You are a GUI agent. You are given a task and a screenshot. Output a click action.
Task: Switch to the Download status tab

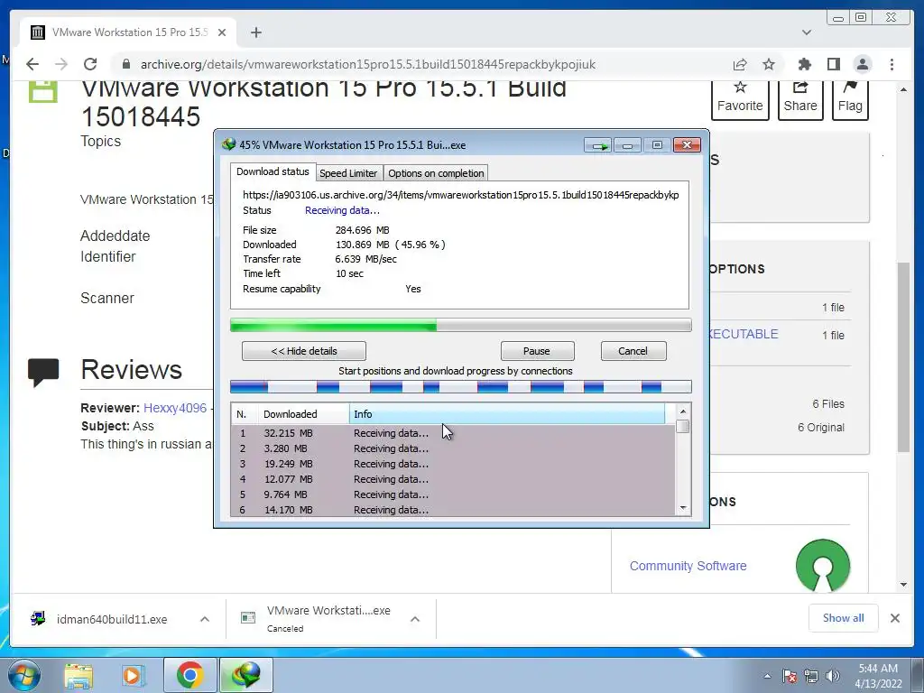pyautogui.click(x=273, y=171)
